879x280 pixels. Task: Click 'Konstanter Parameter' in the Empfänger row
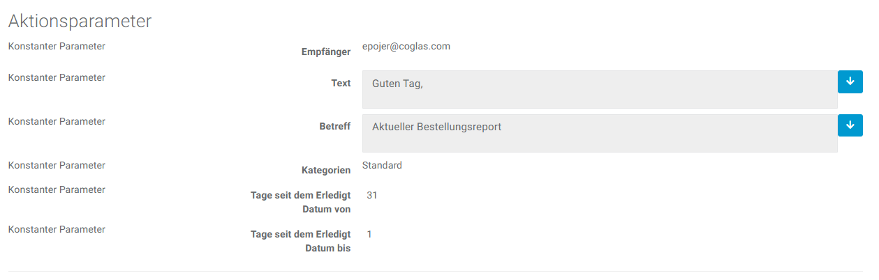57,47
